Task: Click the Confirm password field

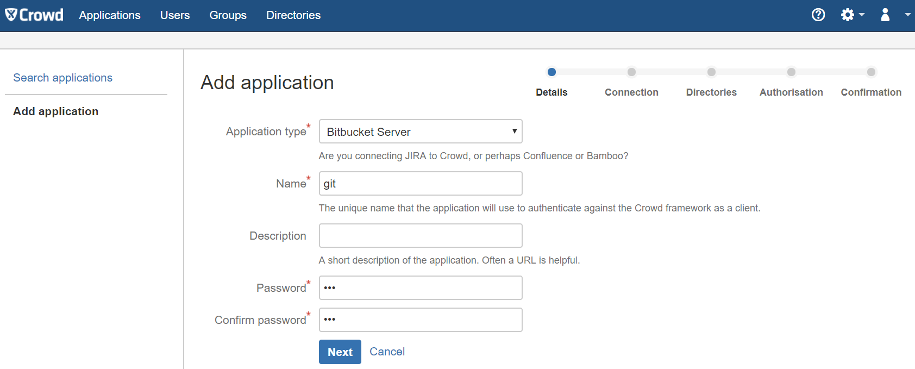Action: (420, 320)
